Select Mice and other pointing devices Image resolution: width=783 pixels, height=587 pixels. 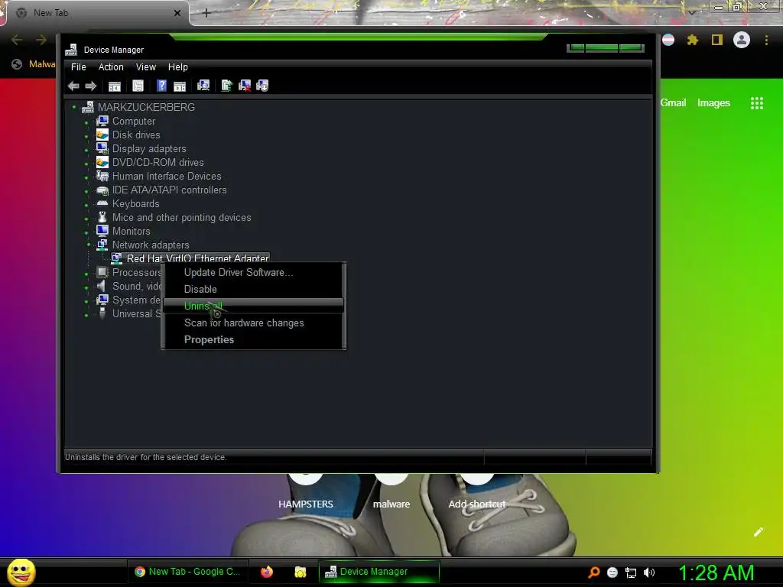coord(181,217)
